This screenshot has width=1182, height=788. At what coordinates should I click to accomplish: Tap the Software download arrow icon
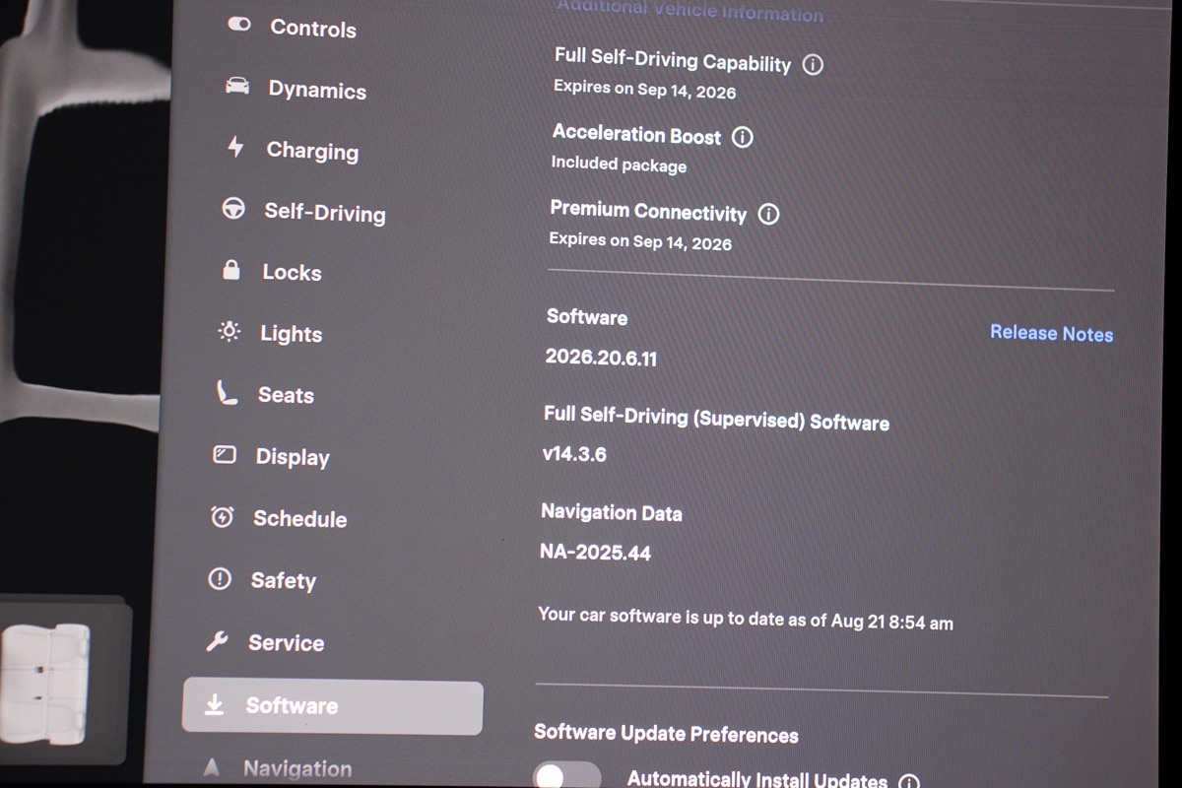pyautogui.click(x=214, y=705)
